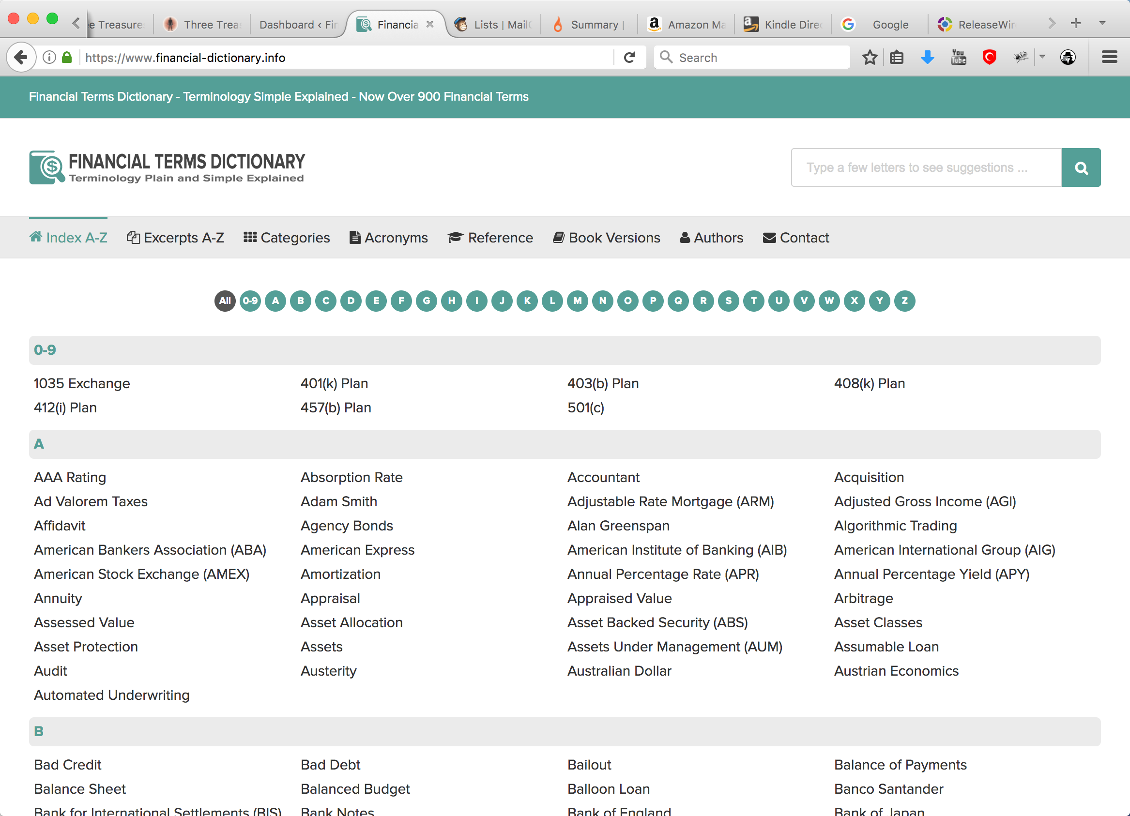
Task: Switch to the Amazon tab
Action: coord(686,24)
